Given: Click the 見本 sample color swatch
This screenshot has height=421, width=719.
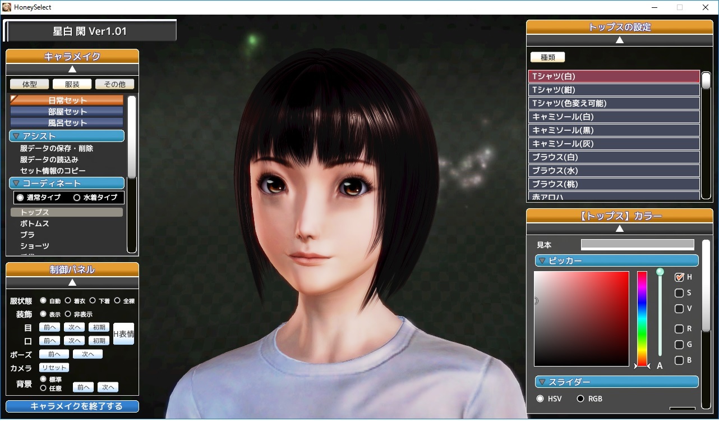Looking at the screenshot, I should (x=638, y=245).
